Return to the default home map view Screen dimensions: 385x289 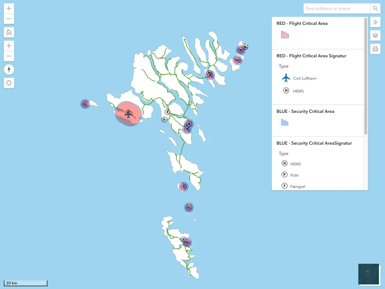[x=9, y=32]
